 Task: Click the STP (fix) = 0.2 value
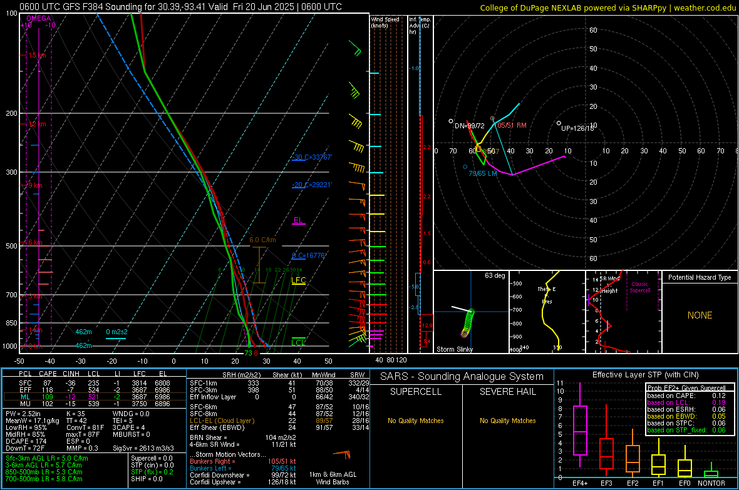coord(152,472)
